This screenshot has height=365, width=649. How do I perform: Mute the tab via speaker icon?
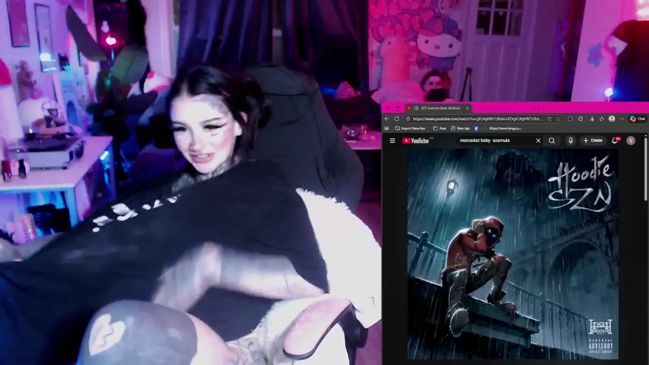click(416, 108)
